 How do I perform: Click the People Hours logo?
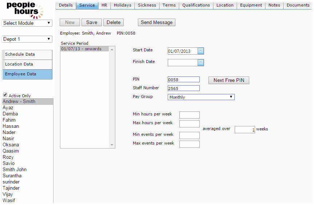coord(25,10)
